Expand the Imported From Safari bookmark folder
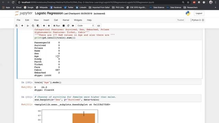The image size is (219, 123). point(99,8)
